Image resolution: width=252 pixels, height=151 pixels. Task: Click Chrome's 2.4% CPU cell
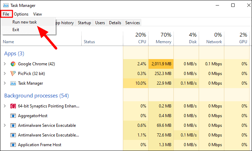tap(136, 64)
